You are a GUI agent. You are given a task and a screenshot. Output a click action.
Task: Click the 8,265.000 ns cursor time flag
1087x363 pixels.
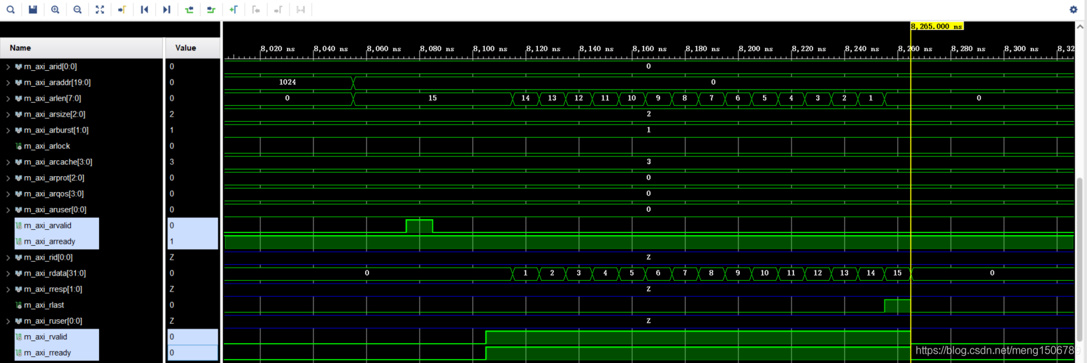(x=937, y=26)
